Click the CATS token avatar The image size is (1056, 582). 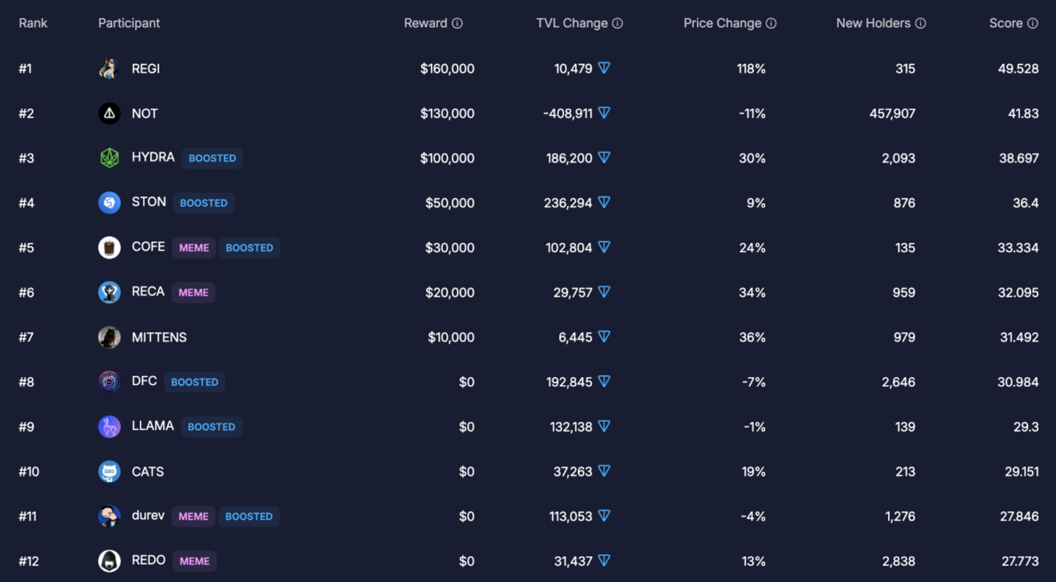click(x=109, y=472)
